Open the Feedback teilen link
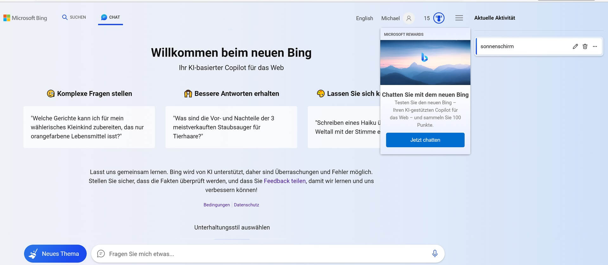The width and height of the screenshot is (608, 265). tap(285, 181)
